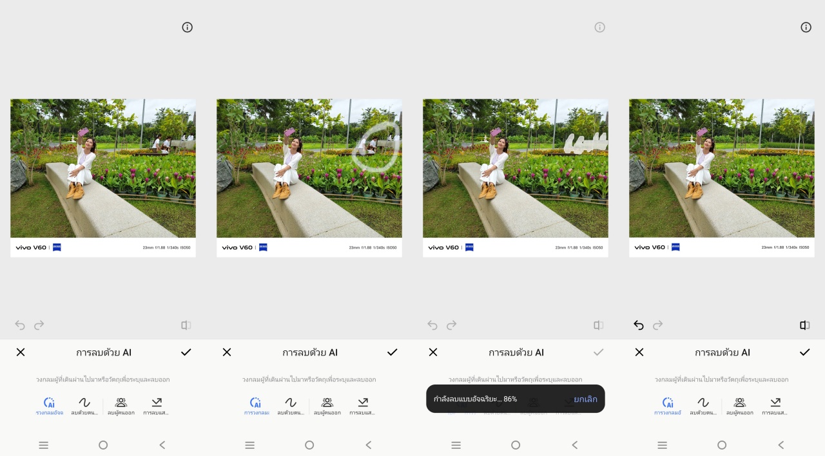Select the line removal tool in first screen
825x456 pixels.
(156, 406)
